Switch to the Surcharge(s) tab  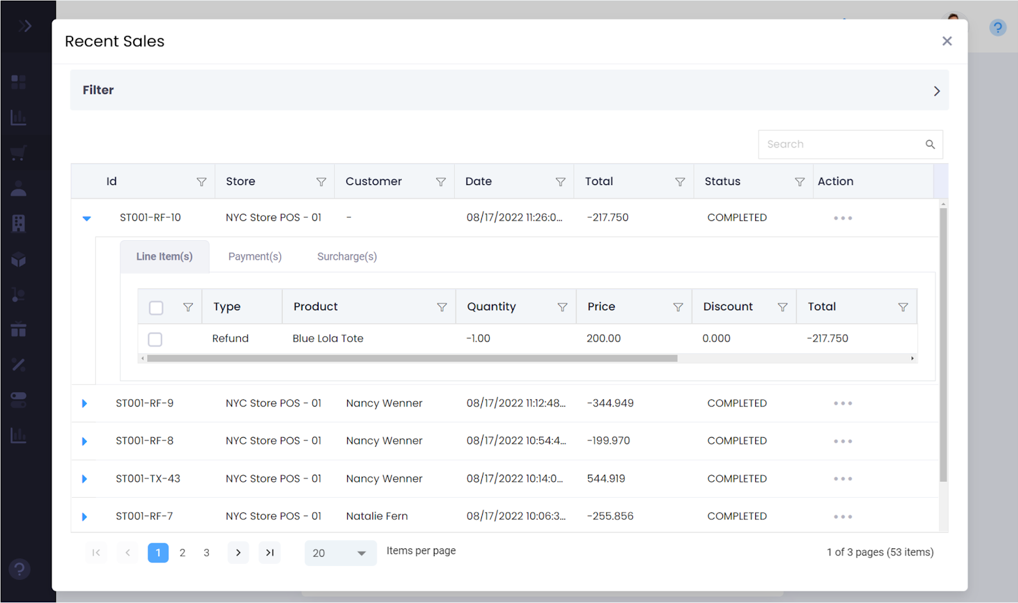click(x=346, y=257)
